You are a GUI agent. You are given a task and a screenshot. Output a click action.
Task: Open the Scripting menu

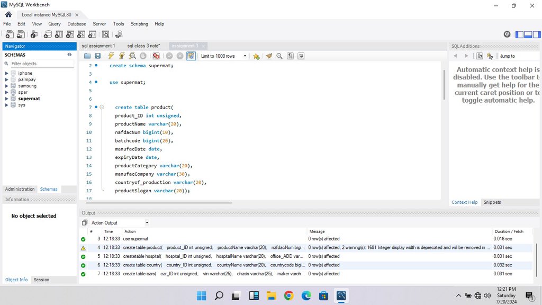pos(139,24)
